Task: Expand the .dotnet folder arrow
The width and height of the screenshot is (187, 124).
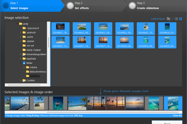Action: [x=21, y=41]
